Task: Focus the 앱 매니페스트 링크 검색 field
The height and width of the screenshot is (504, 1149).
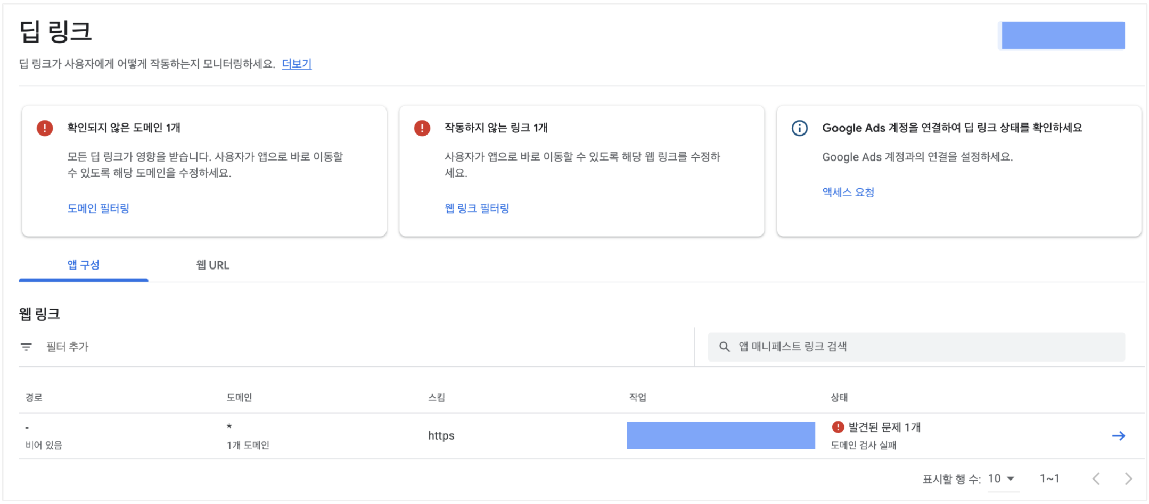Action: [x=926, y=347]
